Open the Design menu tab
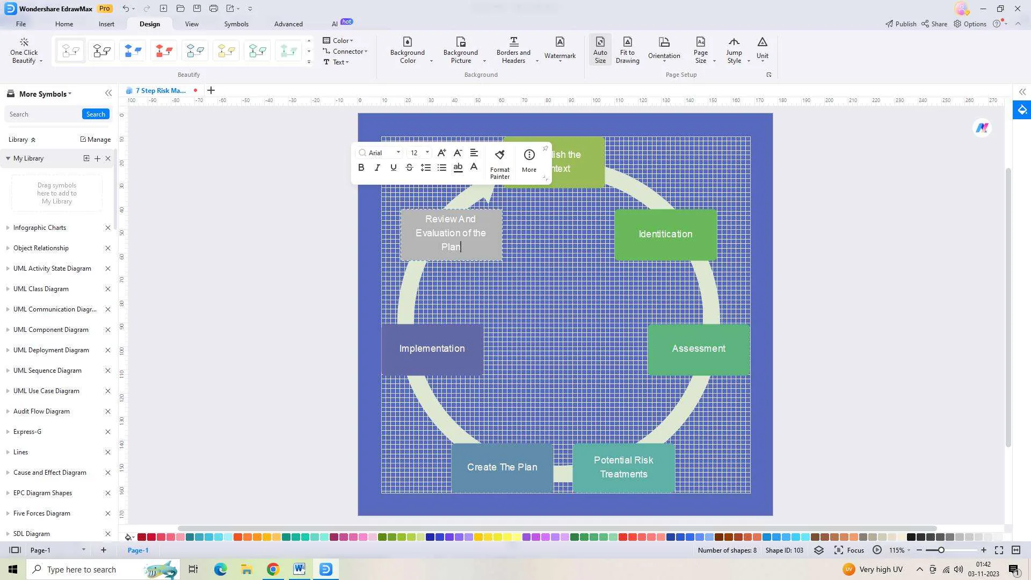Image resolution: width=1031 pixels, height=580 pixels. (149, 24)
